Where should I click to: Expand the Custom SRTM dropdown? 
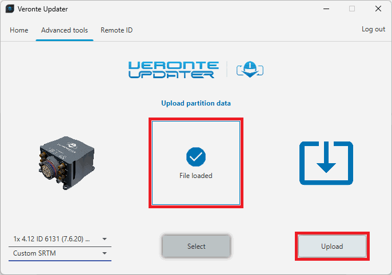point(60,253)
